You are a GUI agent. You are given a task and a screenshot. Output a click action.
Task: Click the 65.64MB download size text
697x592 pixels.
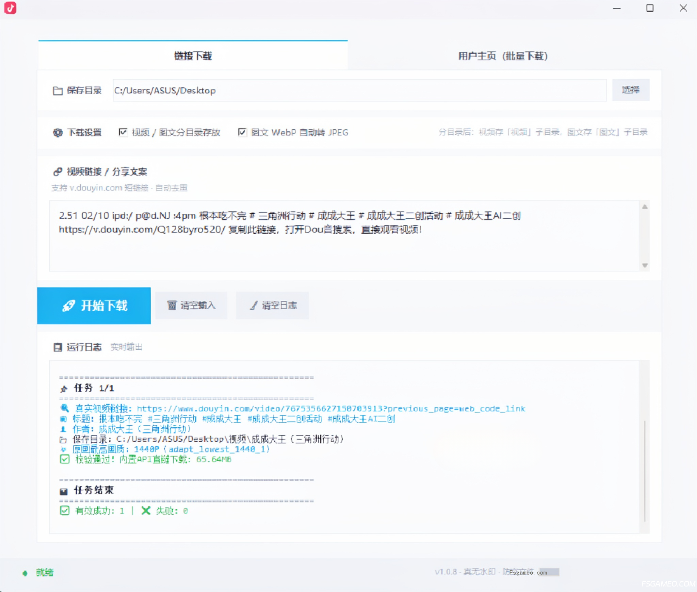click(x=214, y=459)
